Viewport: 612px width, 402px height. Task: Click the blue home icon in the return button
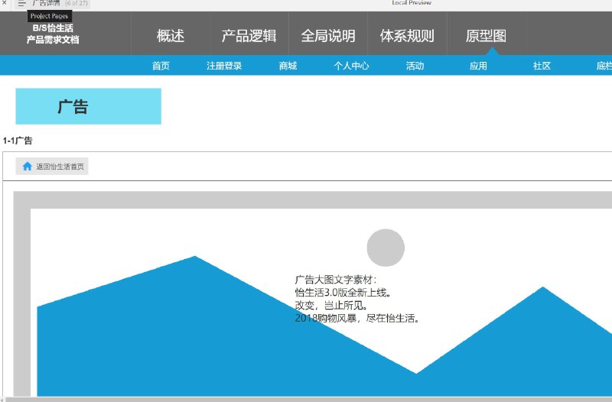tap(27, 167)
